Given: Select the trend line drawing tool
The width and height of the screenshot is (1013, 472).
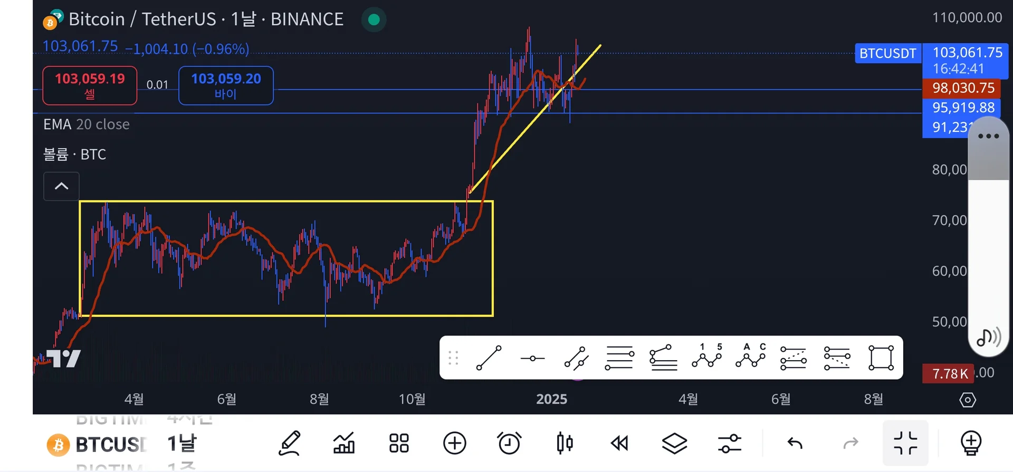Looking at the screenshot, I should (x=489, y=358).
